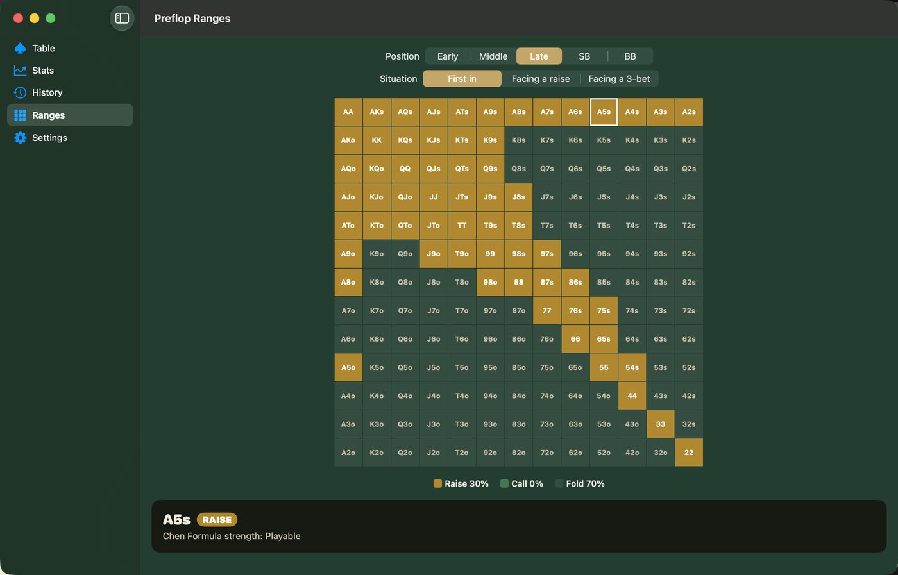898x575 pixels.
Task: Select the 32s hand cell
Action: (x=689, y=424)
